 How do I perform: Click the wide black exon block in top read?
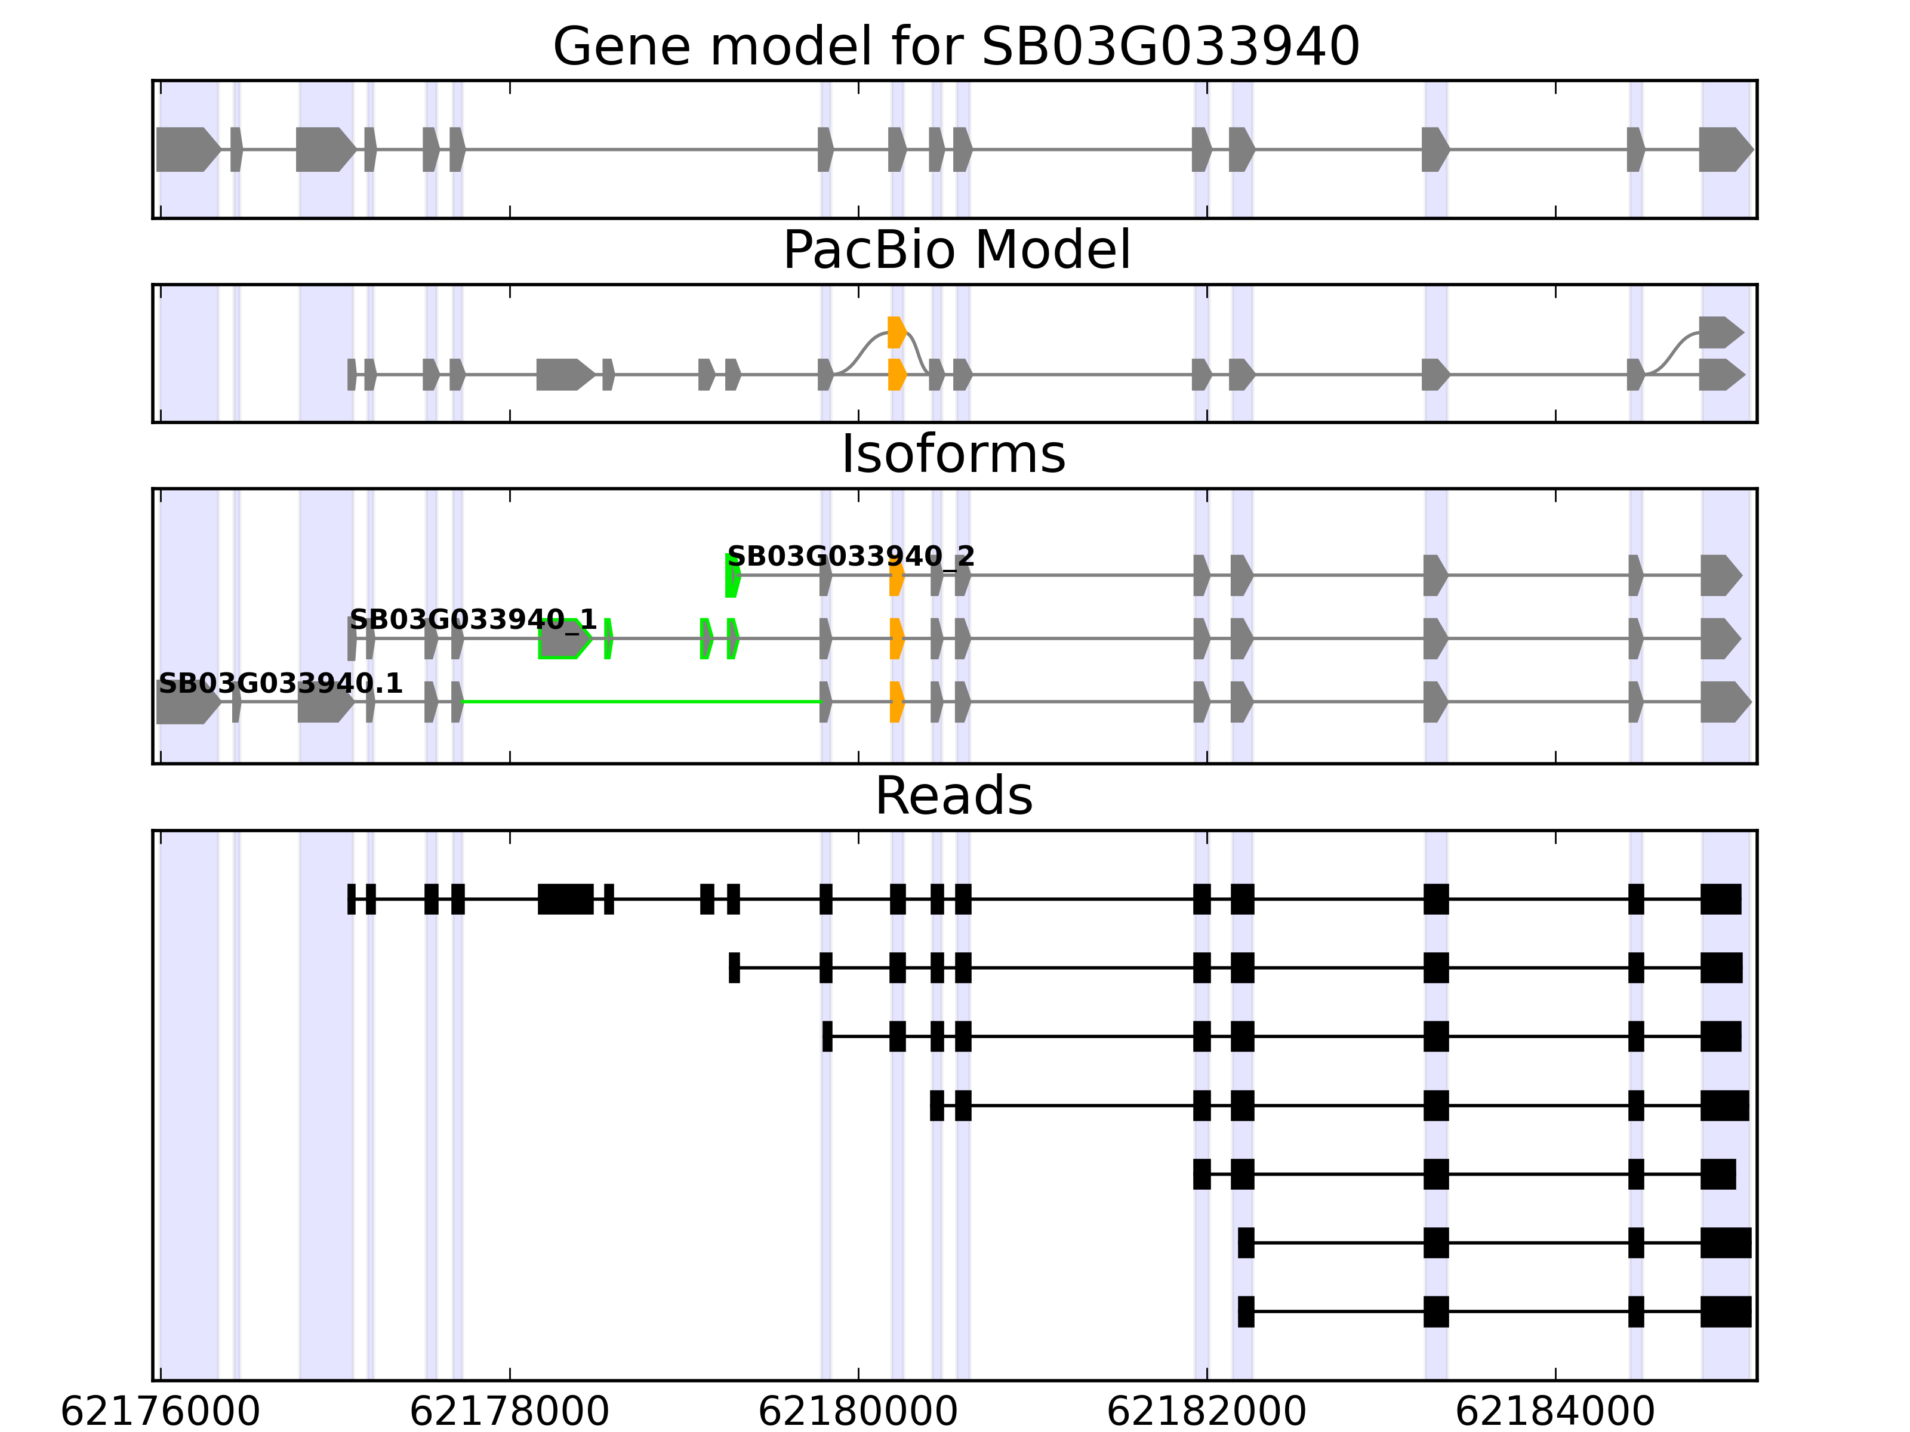pyautogui.click(x=565, y=899)
